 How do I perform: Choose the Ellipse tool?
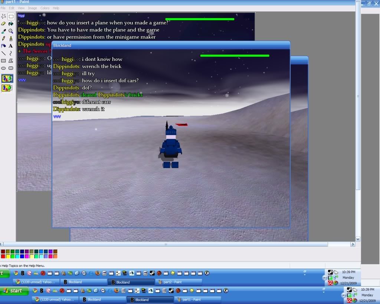tap(4, 68)
